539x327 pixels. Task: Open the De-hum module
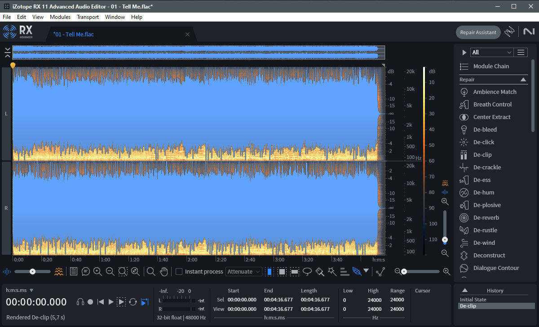(x=483, y=192)
